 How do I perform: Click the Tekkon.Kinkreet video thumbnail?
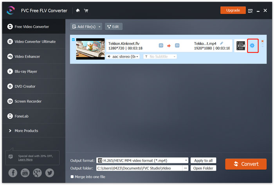pos(90,49)
